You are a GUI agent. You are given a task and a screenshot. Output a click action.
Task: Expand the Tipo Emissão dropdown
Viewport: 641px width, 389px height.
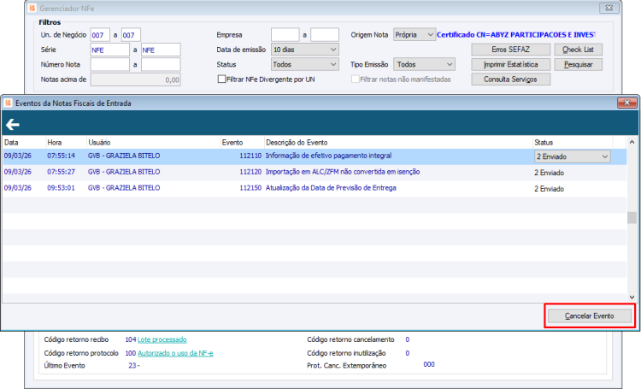point(425,64)
